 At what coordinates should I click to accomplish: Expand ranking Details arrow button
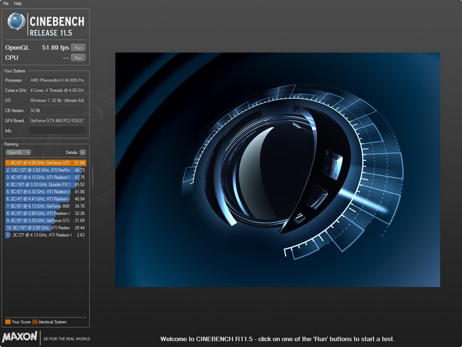[x=83, y=152]
